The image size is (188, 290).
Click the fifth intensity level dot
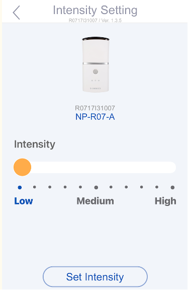(x=80, y=187)
